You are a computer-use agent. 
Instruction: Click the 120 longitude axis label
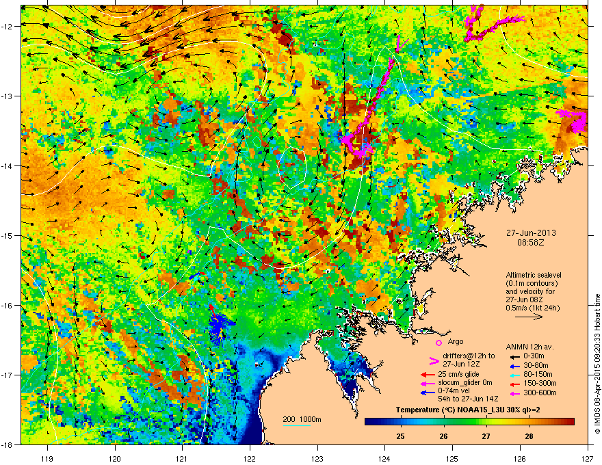pos(115,458)
